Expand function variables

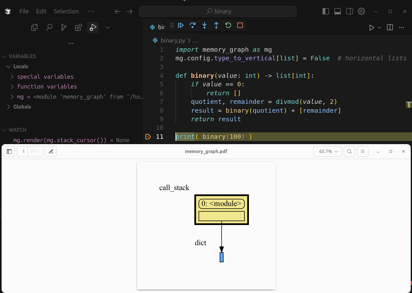pos(47,86)
